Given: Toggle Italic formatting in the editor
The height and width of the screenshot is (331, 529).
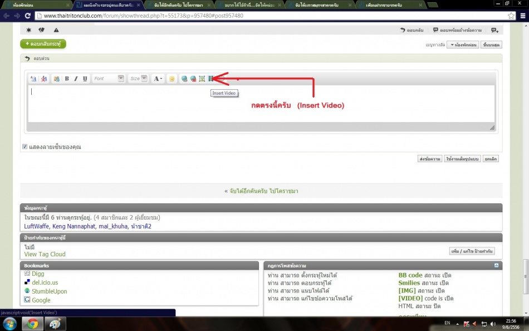Looking at the screenshot, I should 76,79.
